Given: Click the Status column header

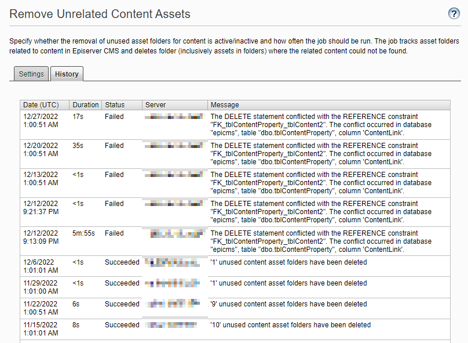Looking at the screenshot, I should coord(115,105).
